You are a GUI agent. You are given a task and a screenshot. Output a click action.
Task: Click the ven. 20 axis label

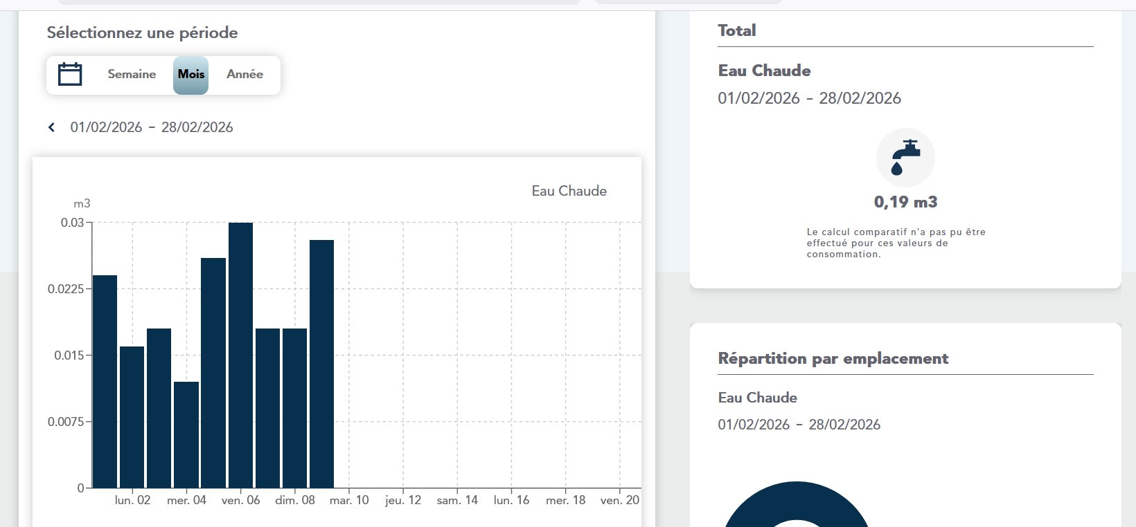[619, 500]
